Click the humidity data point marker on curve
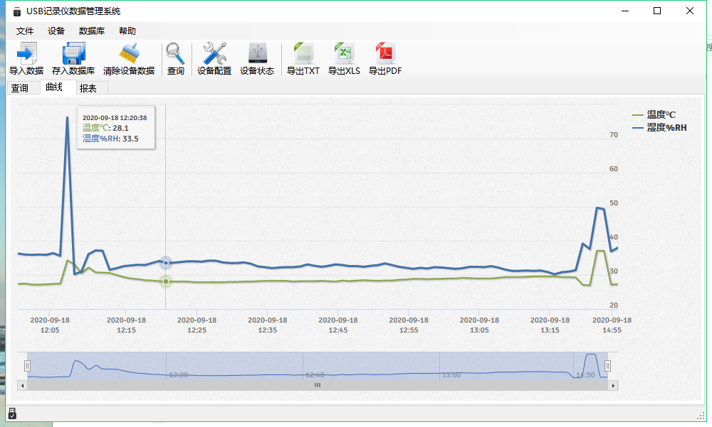Image resolution: width=712 pixels, height=427 pixels. point(166,263)
